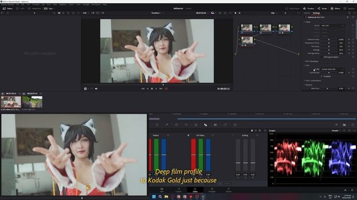Click the Exposure Comp value field
357x200 pixels.
point(341,39)
